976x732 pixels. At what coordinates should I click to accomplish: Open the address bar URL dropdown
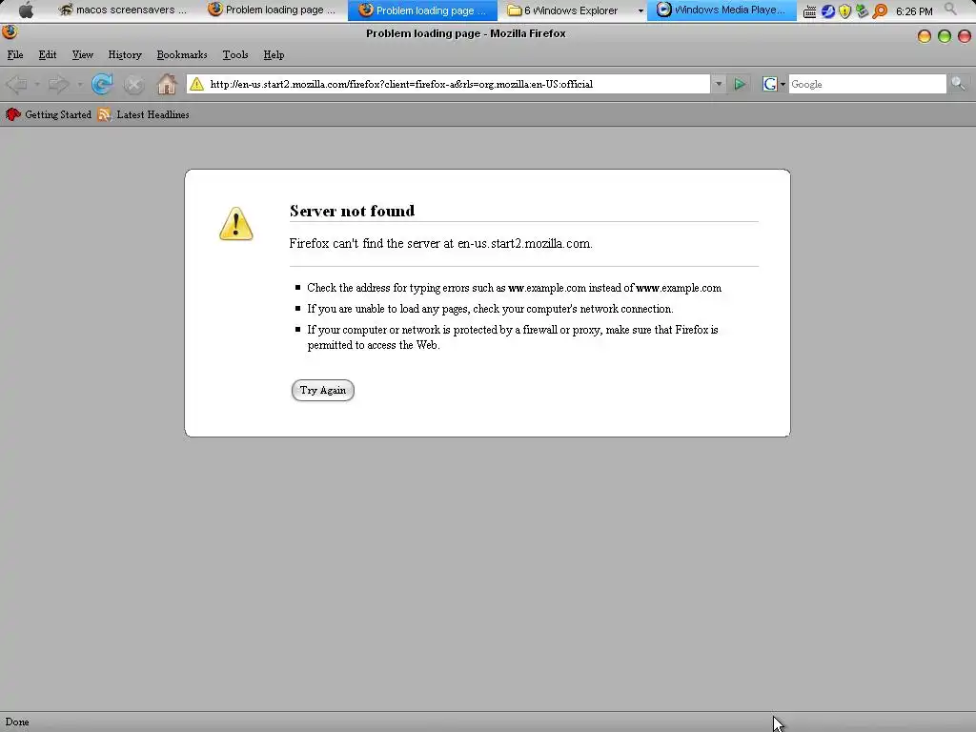[x=719, y=84]
